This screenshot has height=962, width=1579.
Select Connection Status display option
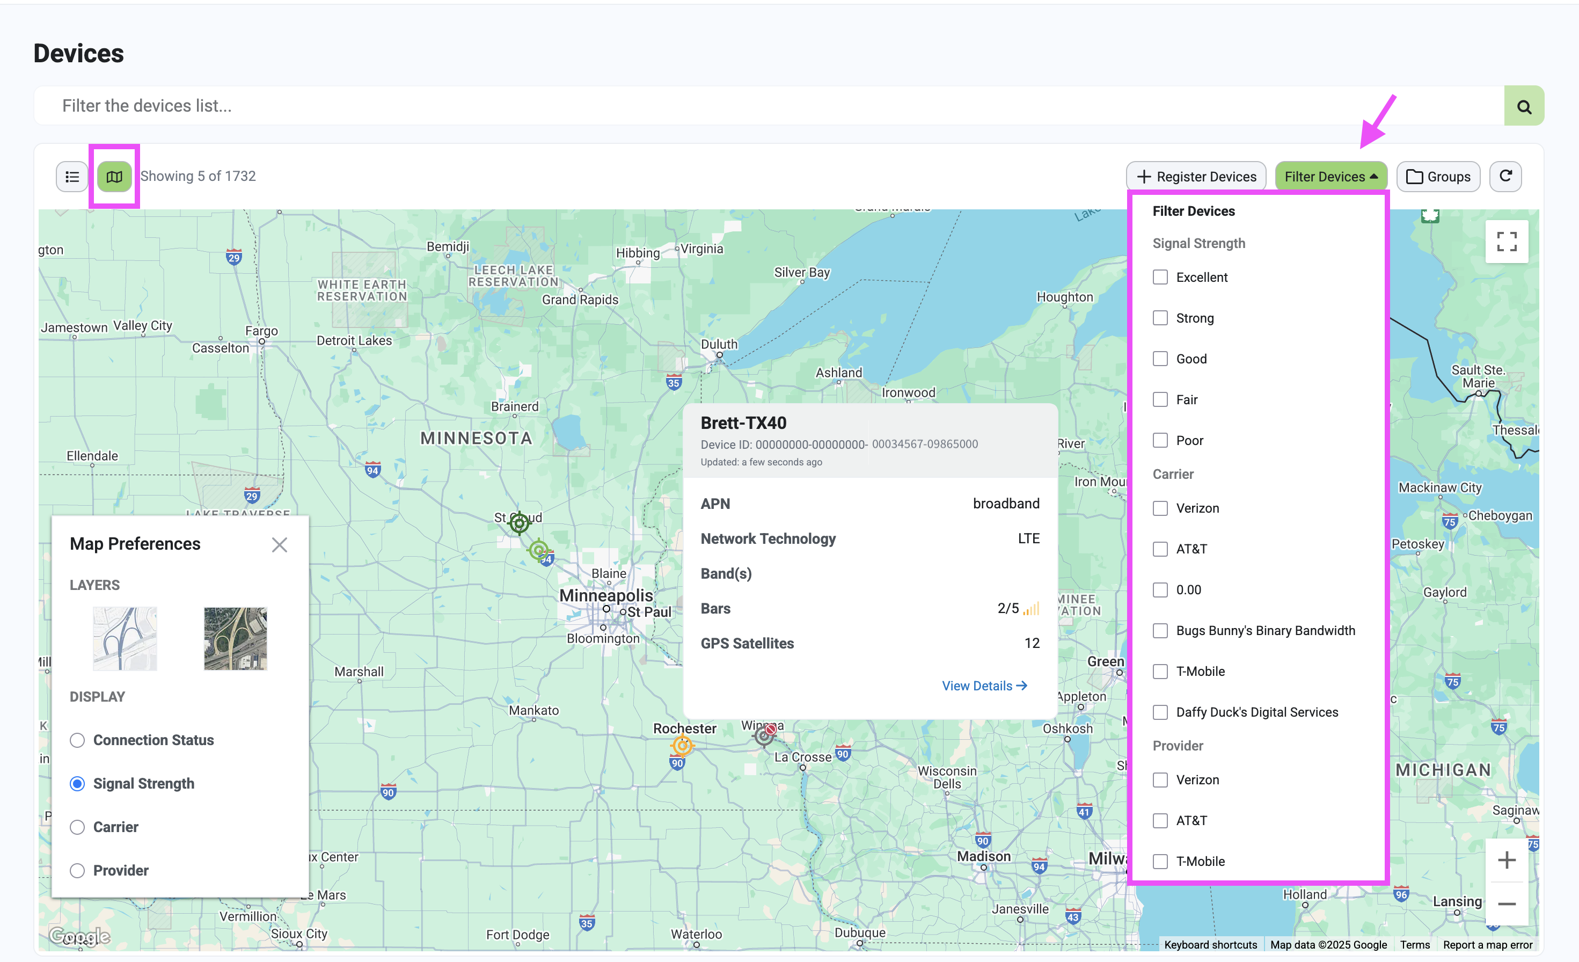pos(77,740)
